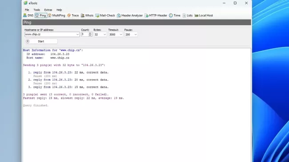Click the Start button to run ping
The image size is (289, 162).
click(41, 41)
